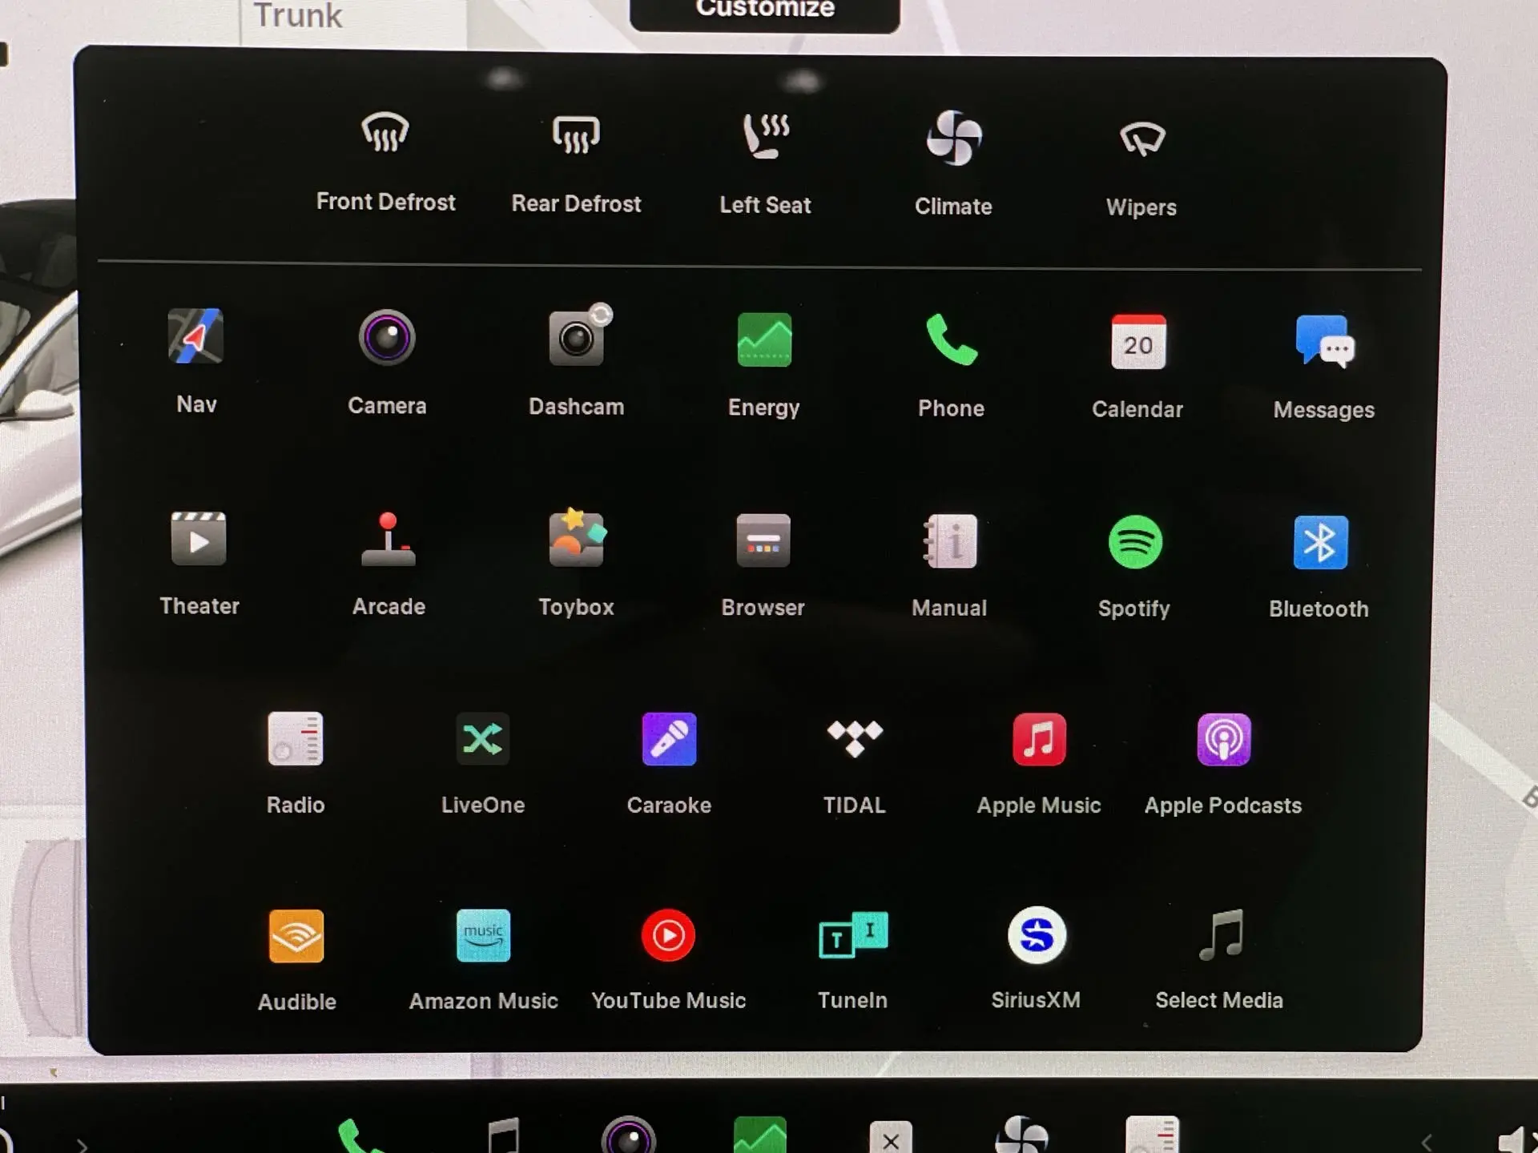
Task: Launch the Arcade app
Action: click(389, 564)
